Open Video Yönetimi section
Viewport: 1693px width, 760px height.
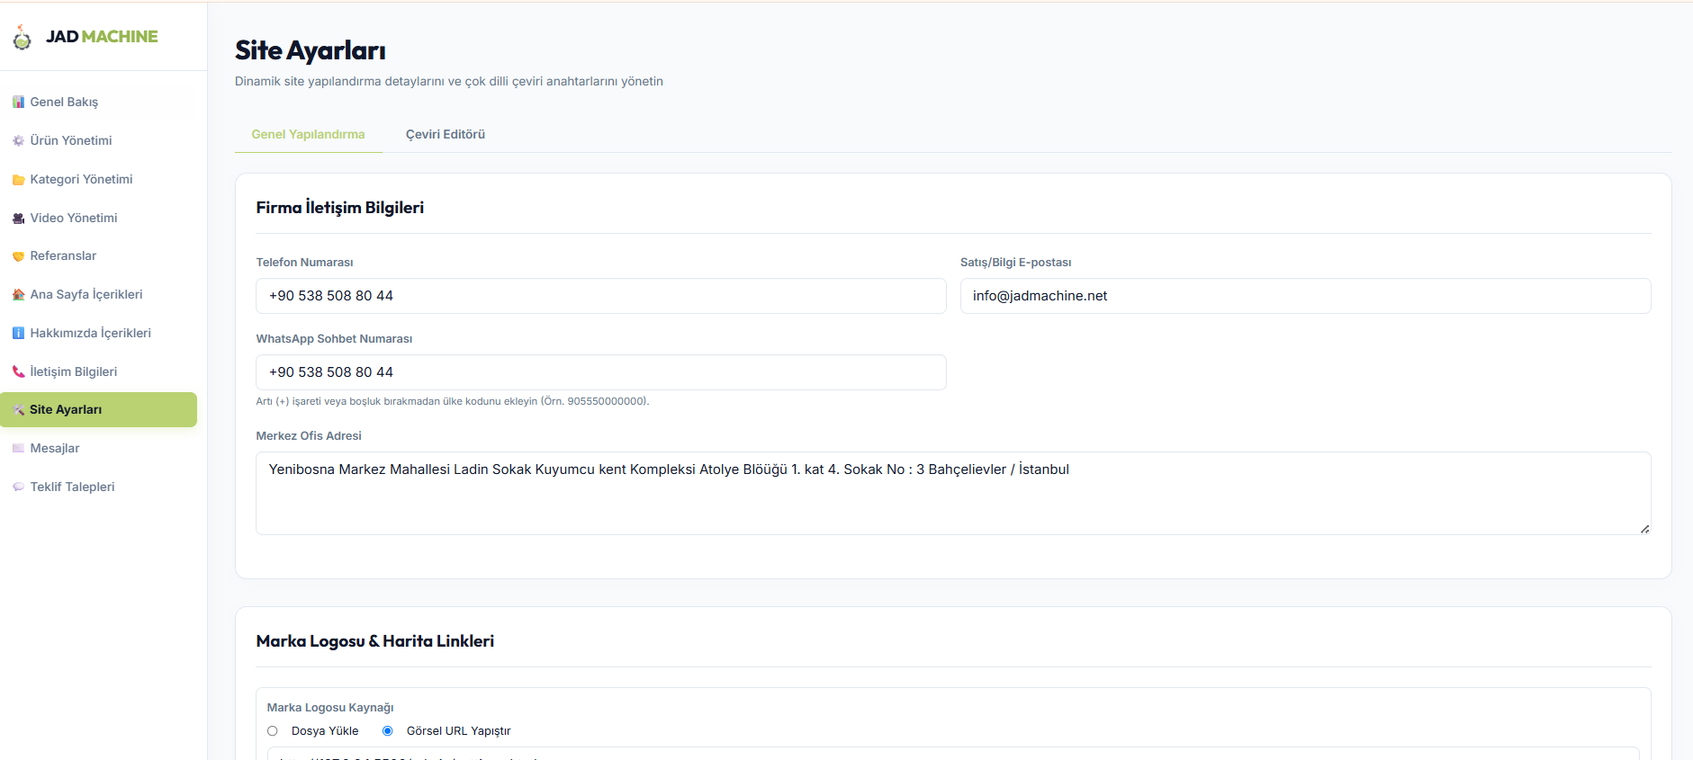99,219
